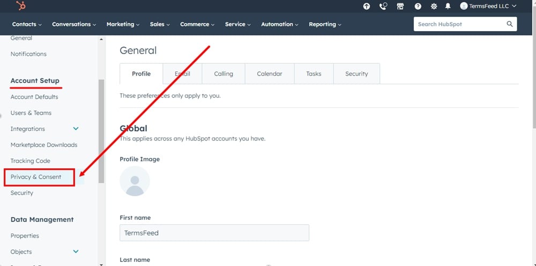Switch to the Calendar tab

[x=270, y=73]
